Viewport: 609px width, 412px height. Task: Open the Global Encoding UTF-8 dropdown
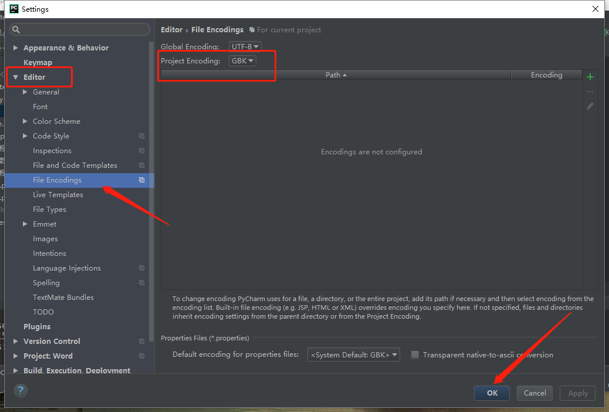[245, 46]
